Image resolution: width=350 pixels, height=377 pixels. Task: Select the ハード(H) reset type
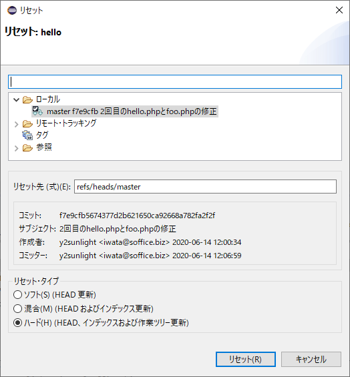coord(18,323)
